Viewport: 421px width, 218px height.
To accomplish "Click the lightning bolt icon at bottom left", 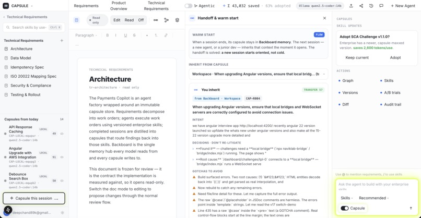I will pyautogui.click(x=8, y=210).
